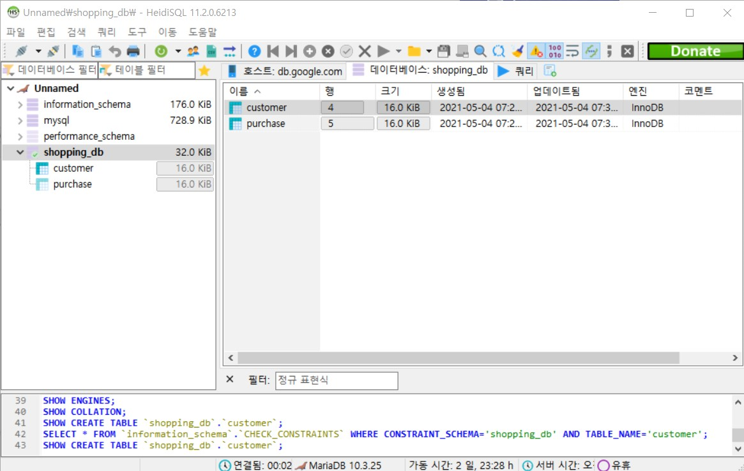This screenshot has width=744, height=471.
Task: Open the 쿼리 menu
Action: click(107, 32)
